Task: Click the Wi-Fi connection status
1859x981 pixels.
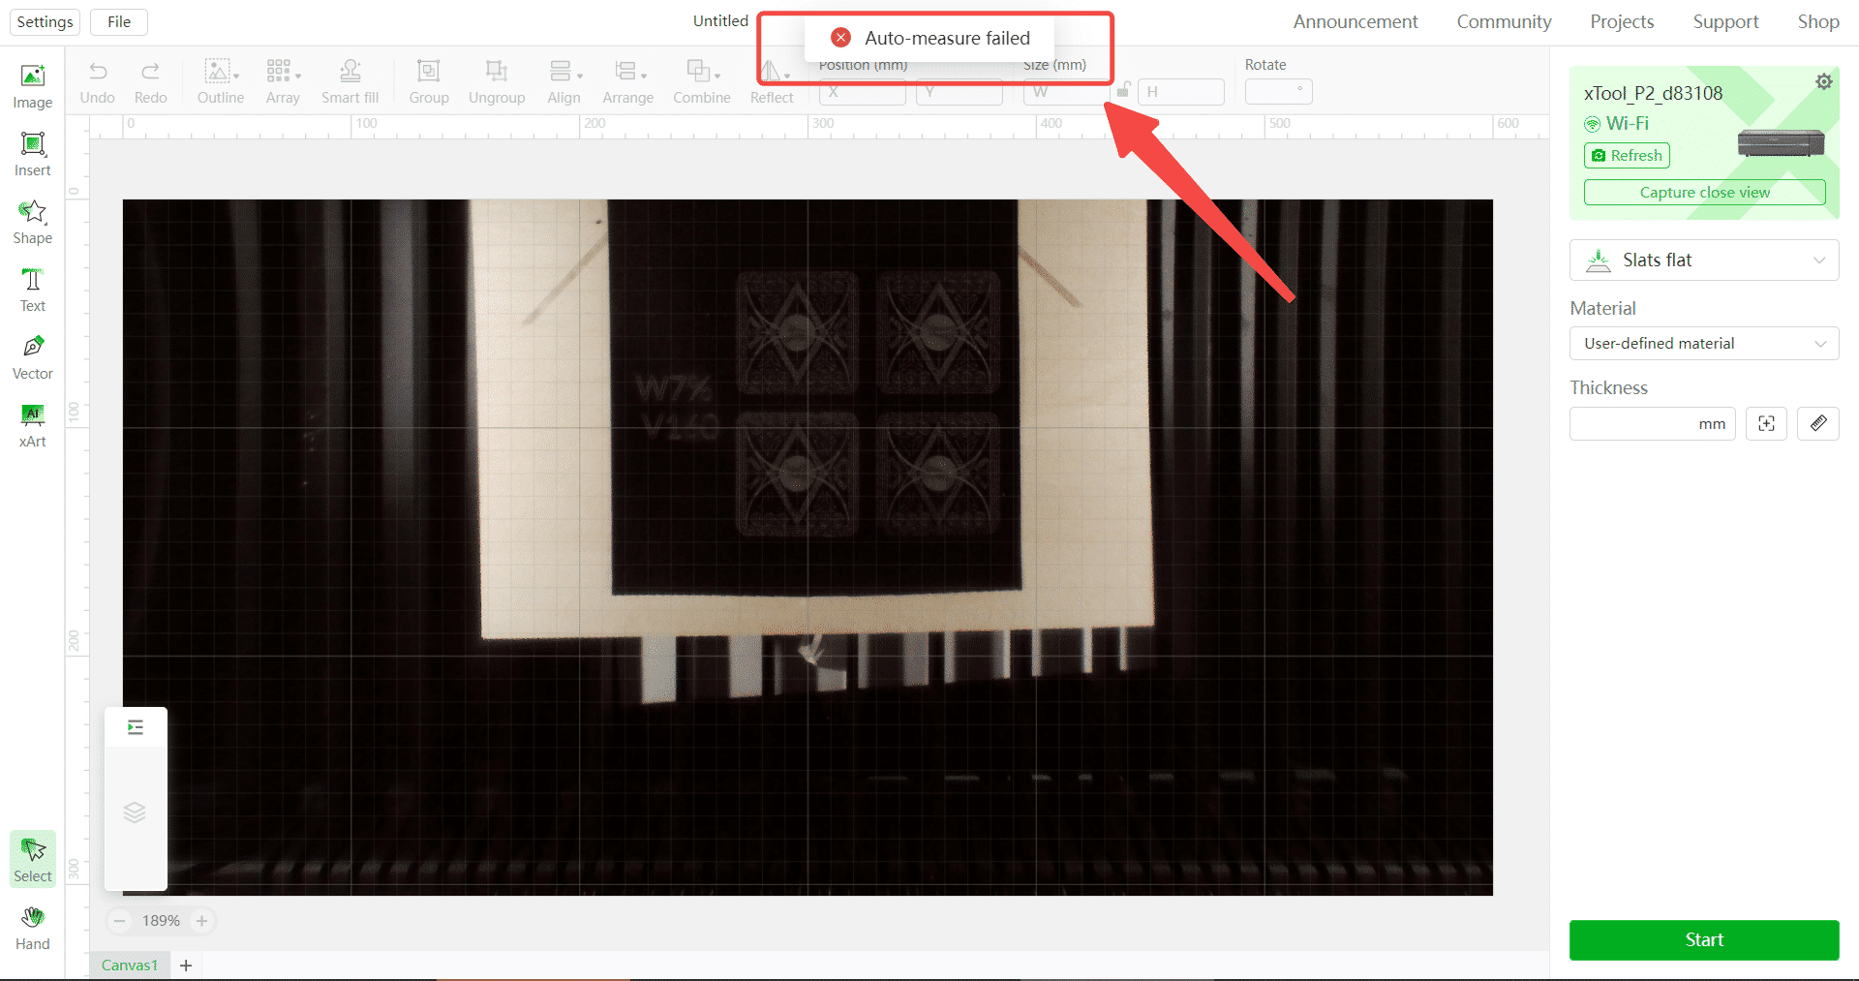Action: point(1616,124)
